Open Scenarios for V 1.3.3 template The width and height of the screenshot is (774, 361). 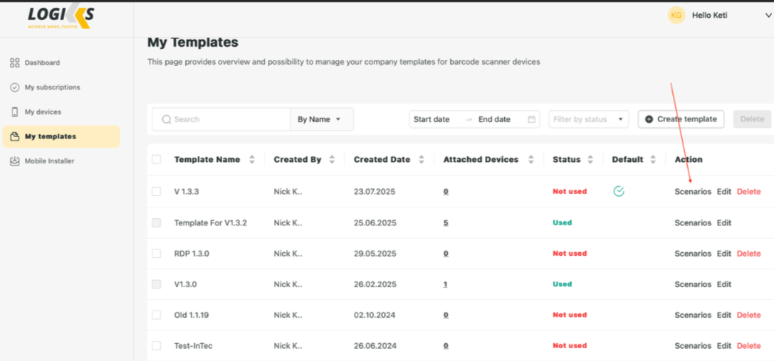[x=692, y=192]
